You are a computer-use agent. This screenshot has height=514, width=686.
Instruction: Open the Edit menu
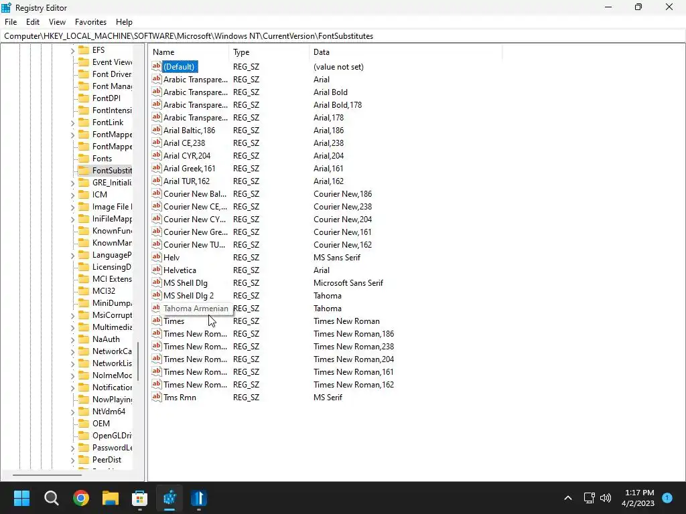click(33, 22)
